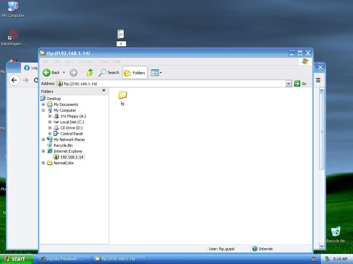
Task: Select 3½ Floppy (A:) drive
Action: point(73,116)
